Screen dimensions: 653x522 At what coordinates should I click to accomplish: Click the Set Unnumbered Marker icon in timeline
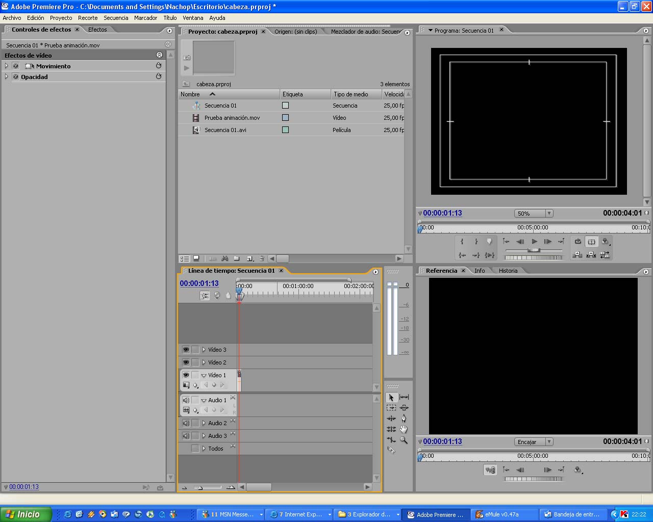(x=228, y=295)
